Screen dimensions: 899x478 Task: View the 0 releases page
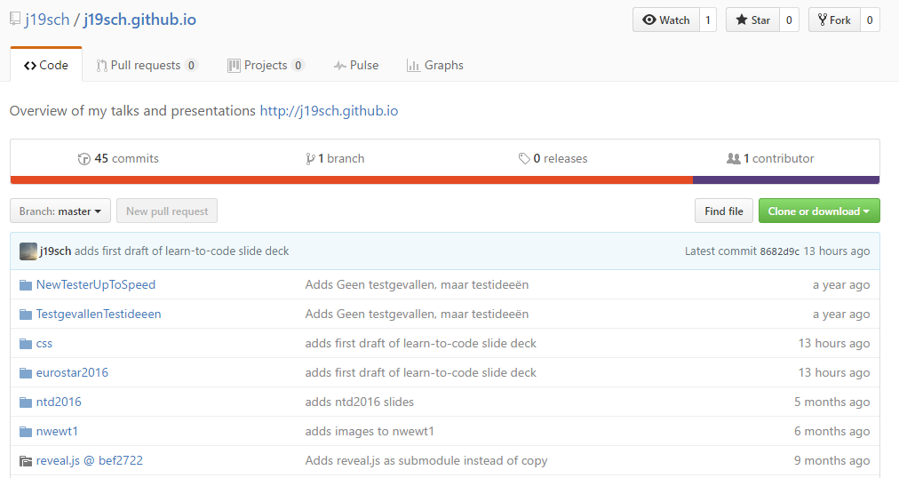point(553,159)
